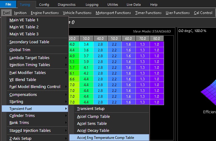Open the Help tab

tap(154, 5)
